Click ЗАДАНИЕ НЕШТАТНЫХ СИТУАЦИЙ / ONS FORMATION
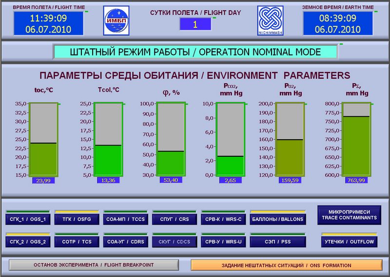Screen dimensions: 390x277 [286, 265]
